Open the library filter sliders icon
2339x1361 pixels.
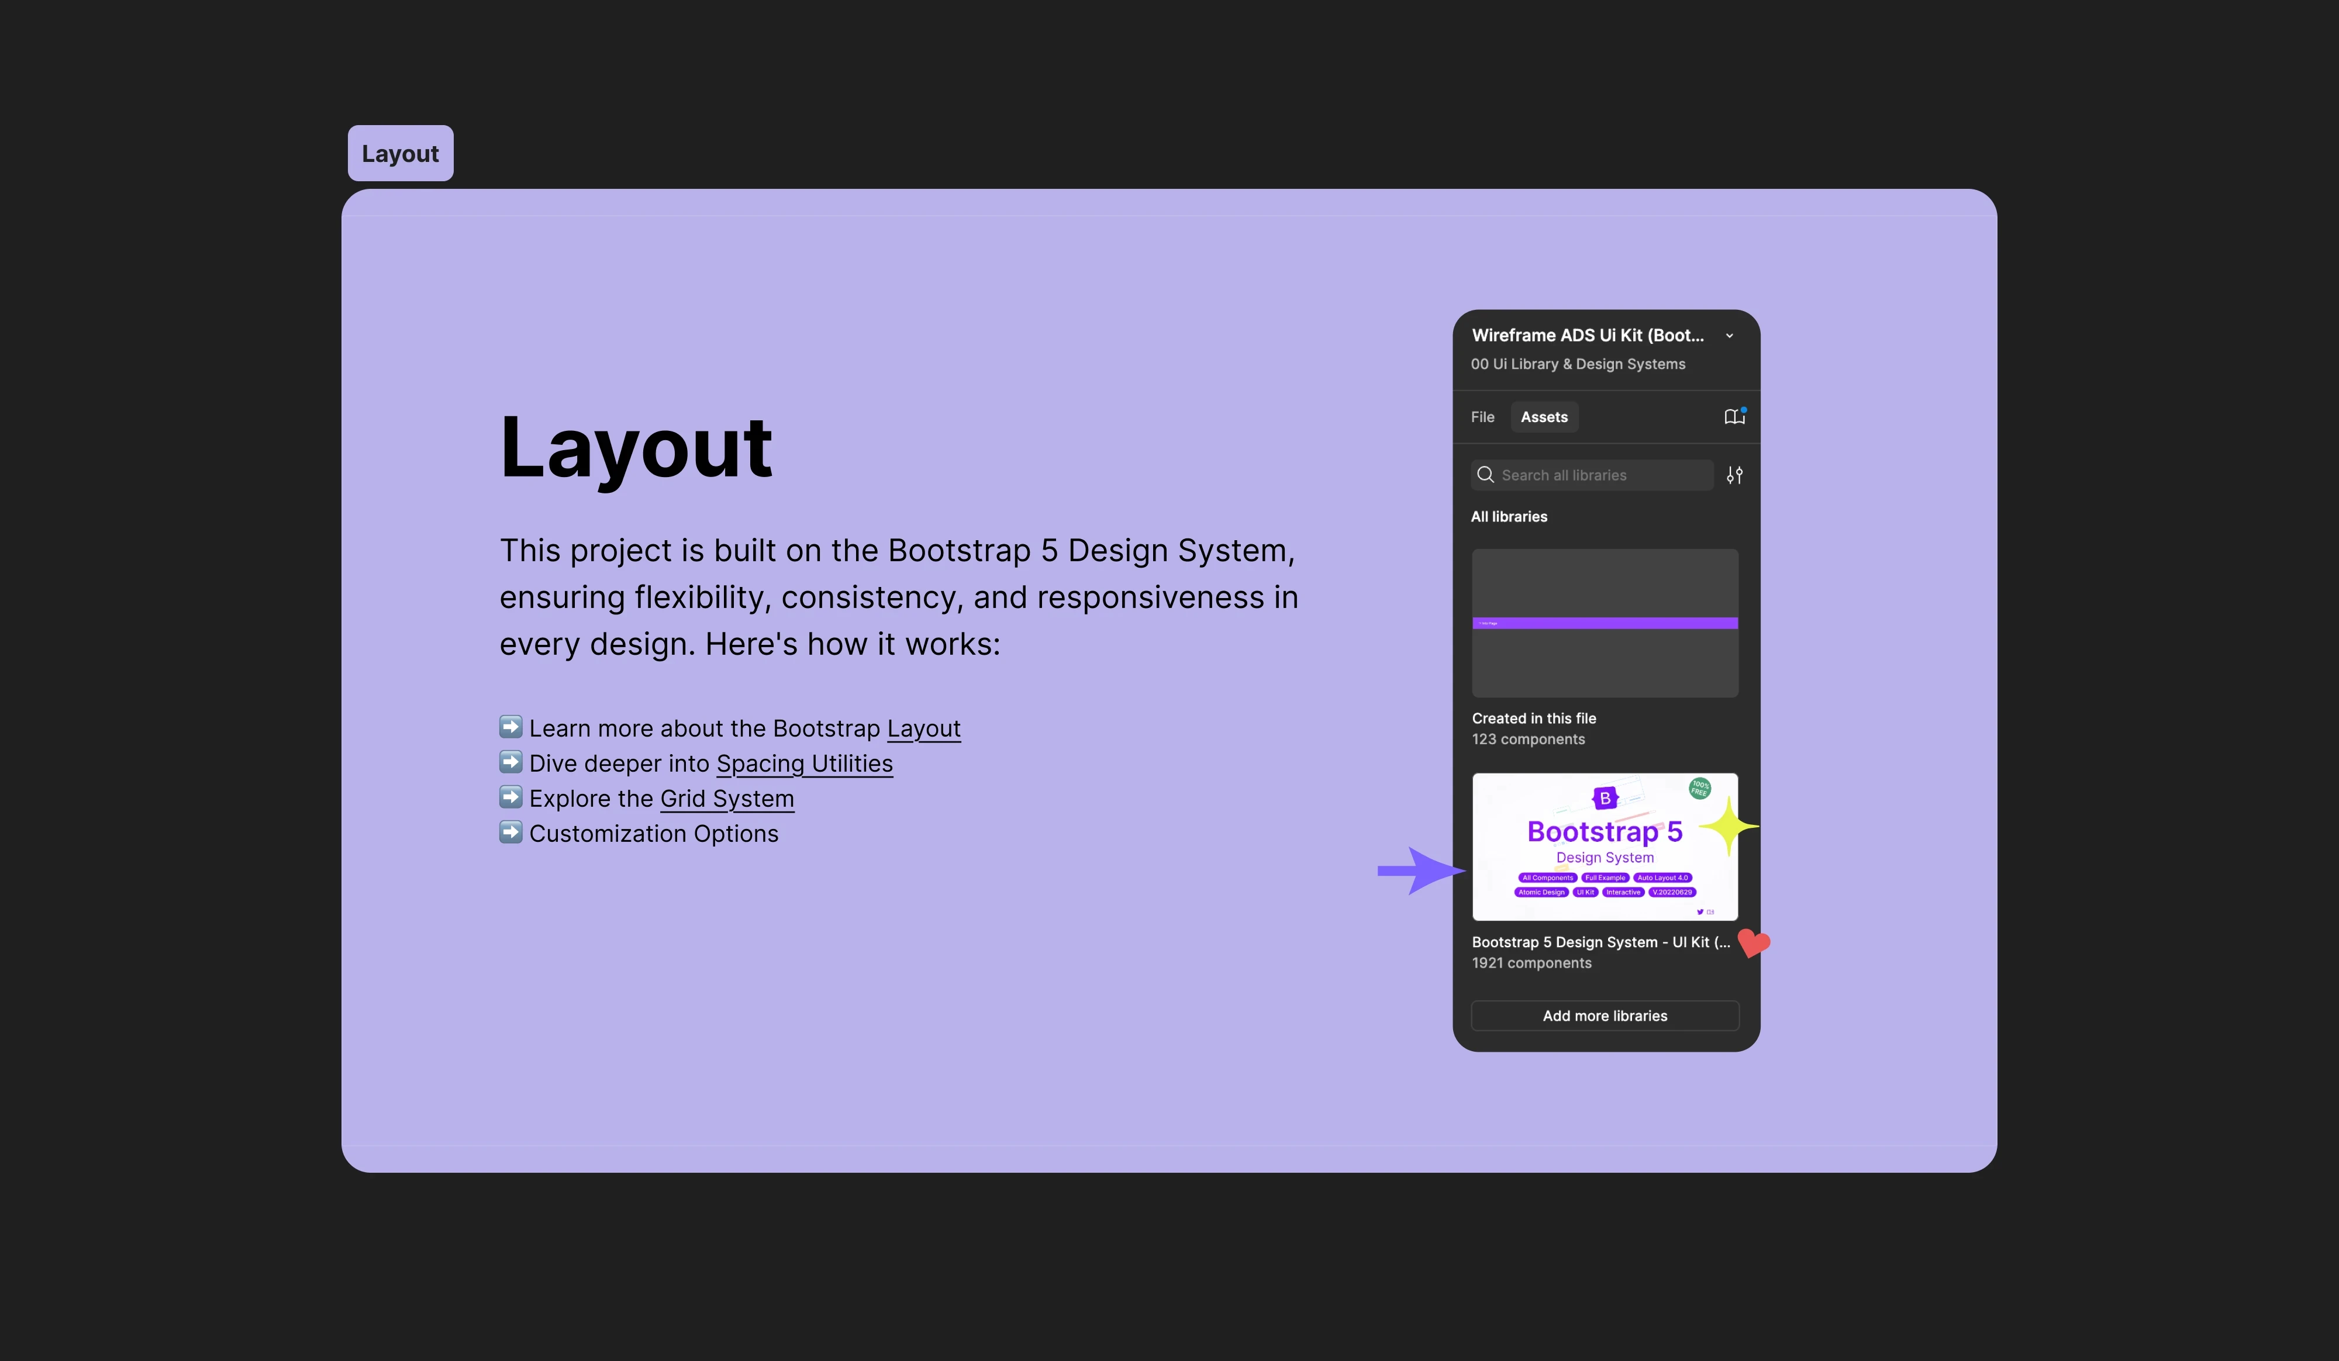tap(1734, 475)
